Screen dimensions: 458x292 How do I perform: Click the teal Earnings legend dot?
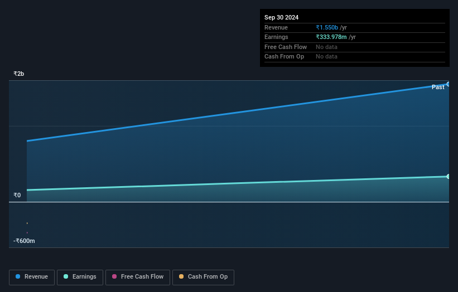point(66,276)
